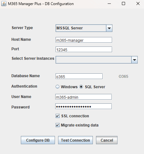Open the Server Type dropdown arrow

[x=109, y=28]
